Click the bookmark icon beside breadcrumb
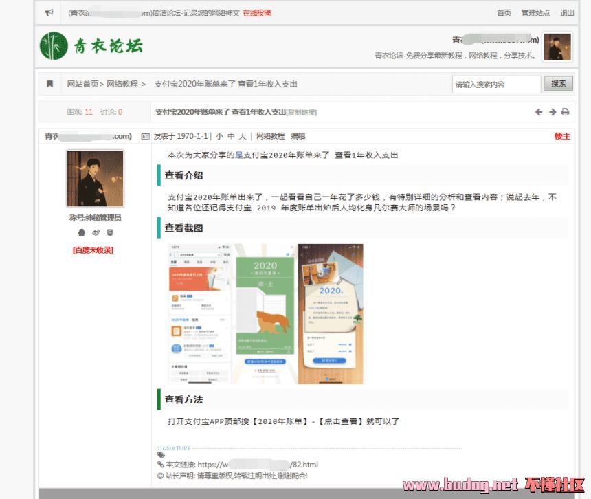 (49, 84)
